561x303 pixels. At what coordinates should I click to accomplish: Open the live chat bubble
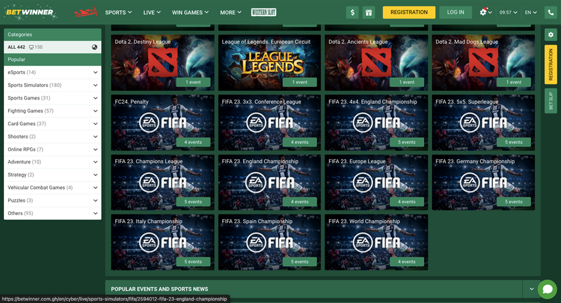[547, 289]
